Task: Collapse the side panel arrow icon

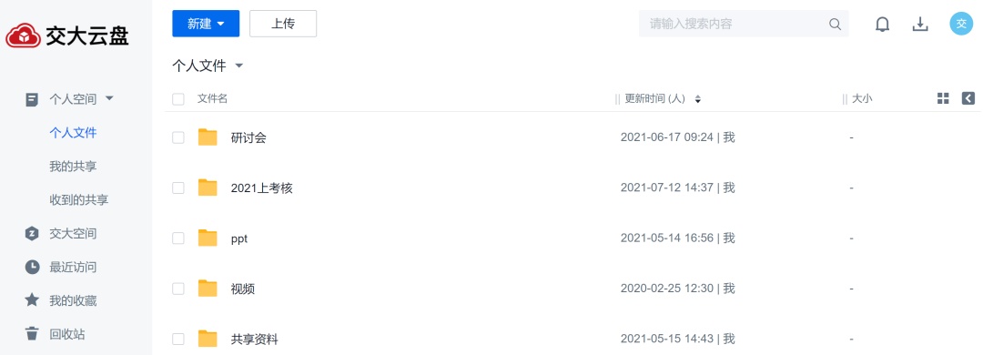Action: point(968,97)
